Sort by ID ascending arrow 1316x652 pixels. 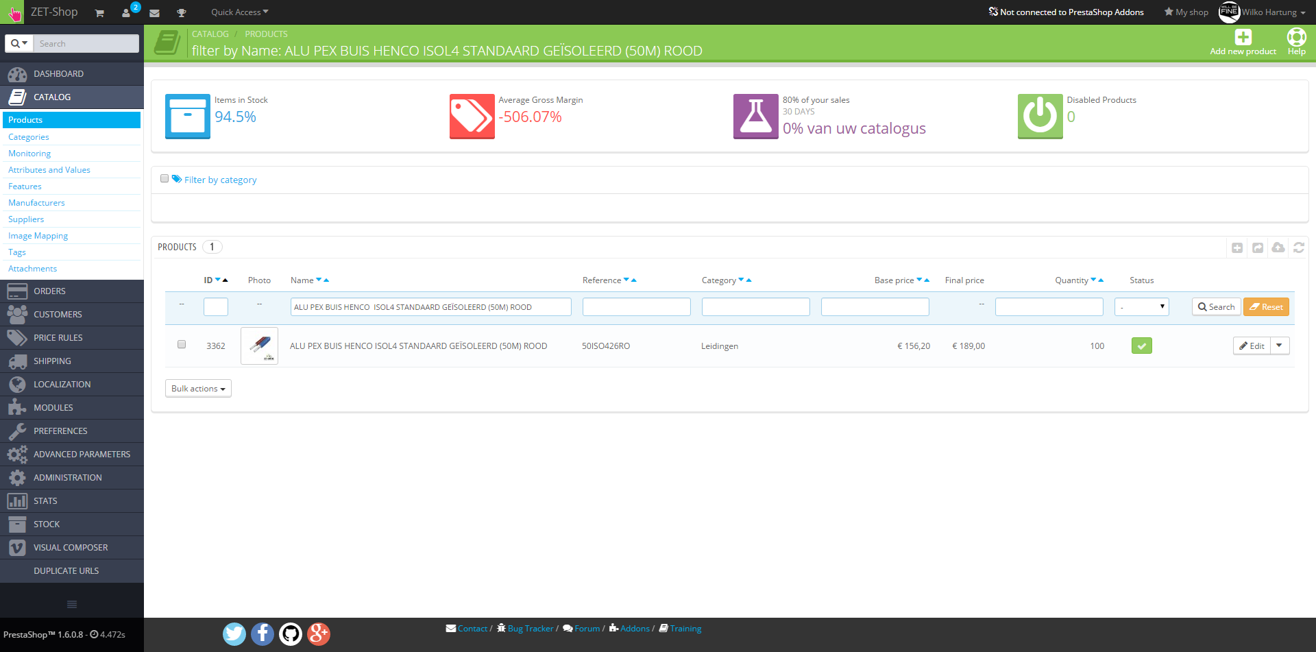(x=226, y=280)
